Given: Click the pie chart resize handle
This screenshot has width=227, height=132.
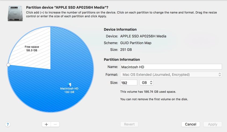Looking at the screenshot, I should tap(8, 65).
